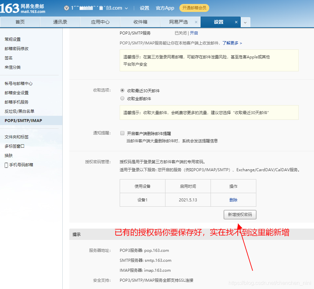314x289 pixels.
Task: Click the imap.163.com server address text
Action: 157,270
